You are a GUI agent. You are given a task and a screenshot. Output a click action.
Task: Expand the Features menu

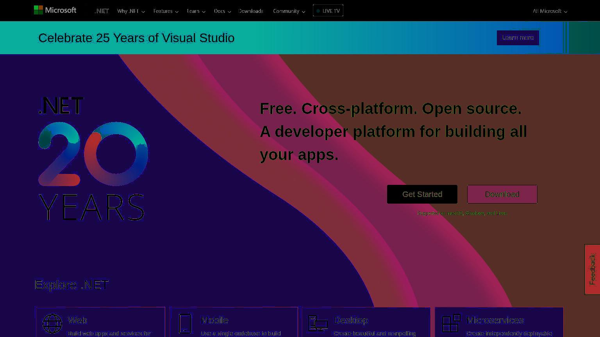pyautogui.click(x=166, y=11)
